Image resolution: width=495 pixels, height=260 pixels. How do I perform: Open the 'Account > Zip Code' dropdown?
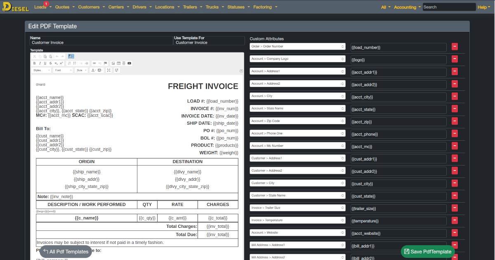tap(297, 121)
